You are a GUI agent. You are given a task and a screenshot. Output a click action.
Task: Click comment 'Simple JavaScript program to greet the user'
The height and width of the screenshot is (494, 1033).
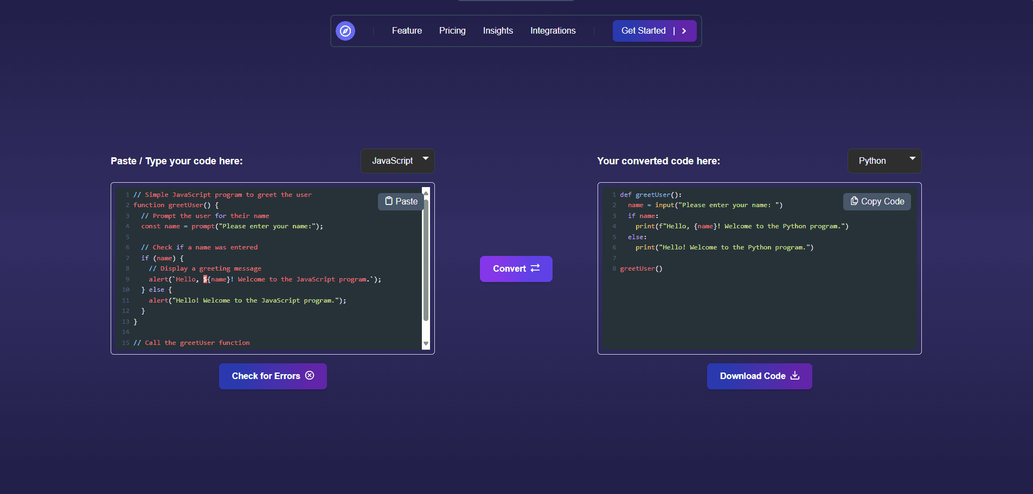222,195
